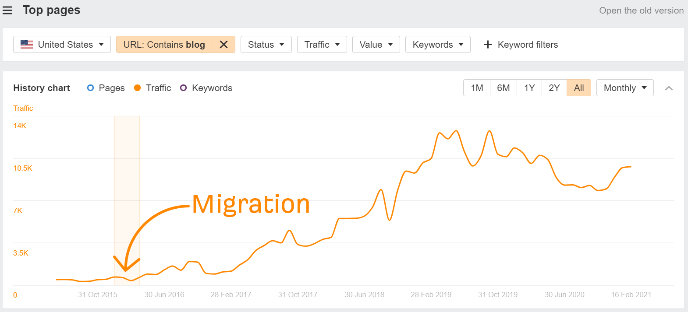Open the United States country dropdown
This screenshot has height=312, width=688.
[62, 45]
